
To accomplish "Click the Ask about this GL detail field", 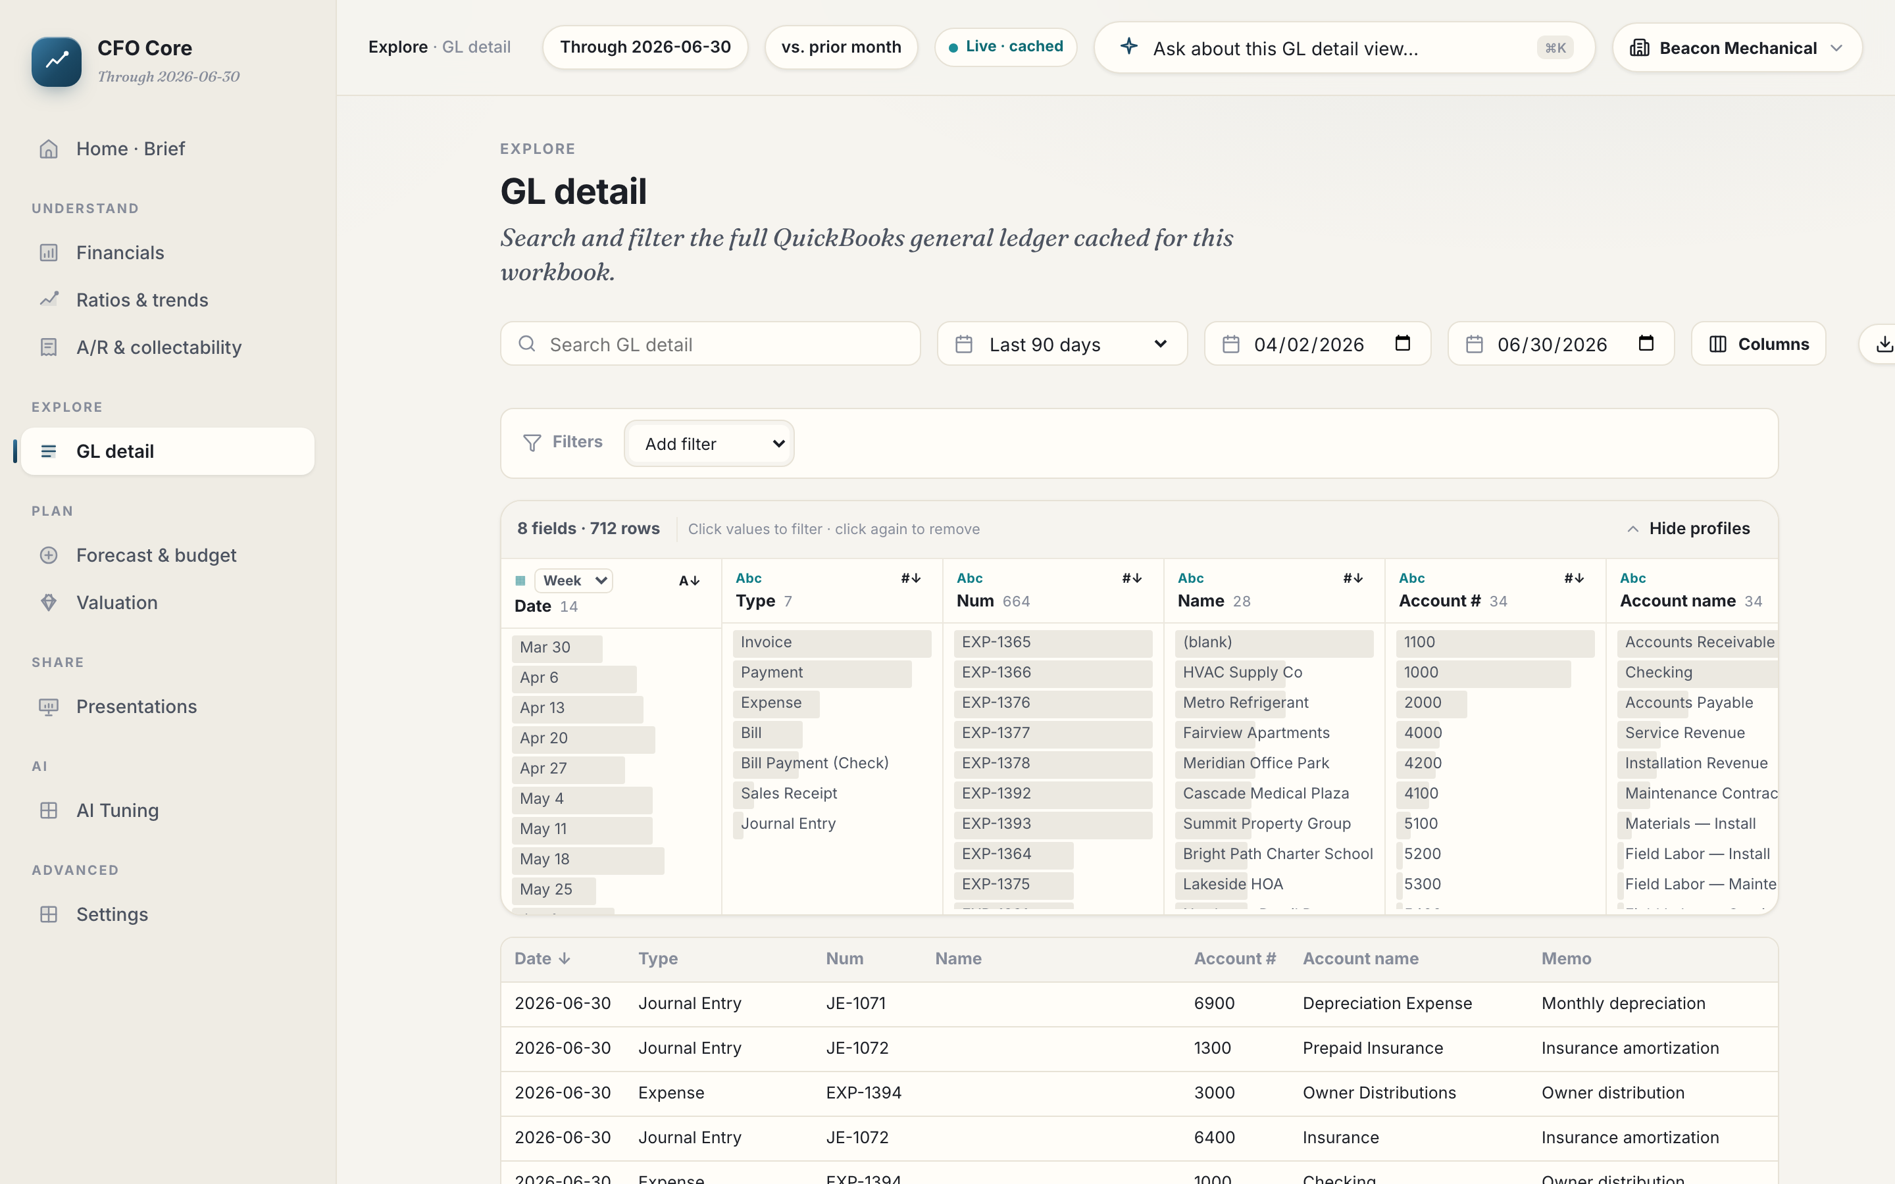I will [1344, 48].
